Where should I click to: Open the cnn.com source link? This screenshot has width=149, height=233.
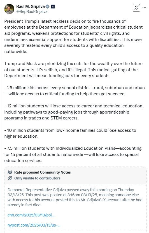pyautogui.click(x=31, y=215)
